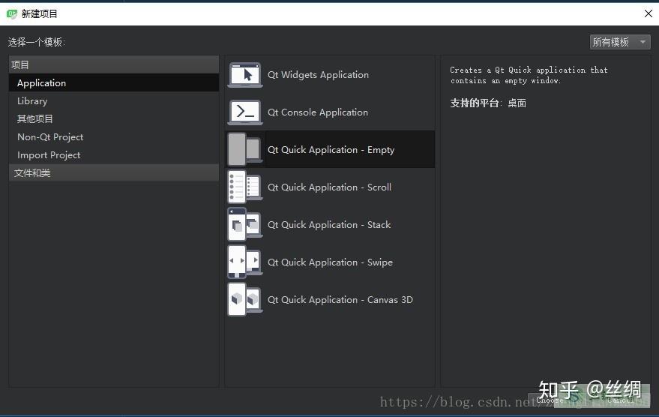This screenshot has width=659, height=417.
Task: Click the Qt Widgets Application icon
Action: click(x=245, y=75)
